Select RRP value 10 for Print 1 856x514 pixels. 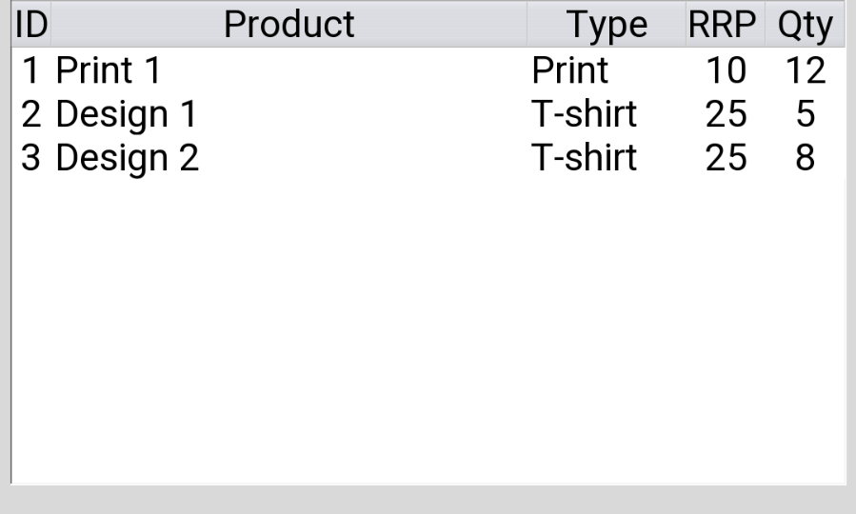coord(726,70)
